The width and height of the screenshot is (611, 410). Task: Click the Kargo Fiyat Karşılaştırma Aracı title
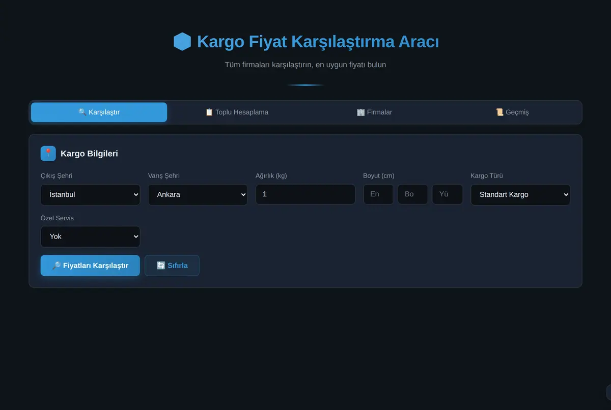(x=318, y=42)
